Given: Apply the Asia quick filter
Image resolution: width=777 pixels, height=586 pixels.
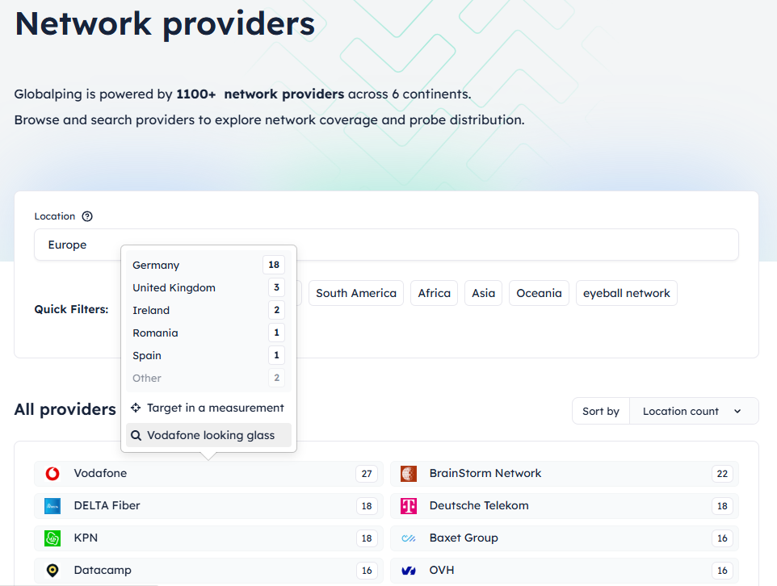Looking at the screenshot, I should [x=483, y=293].
